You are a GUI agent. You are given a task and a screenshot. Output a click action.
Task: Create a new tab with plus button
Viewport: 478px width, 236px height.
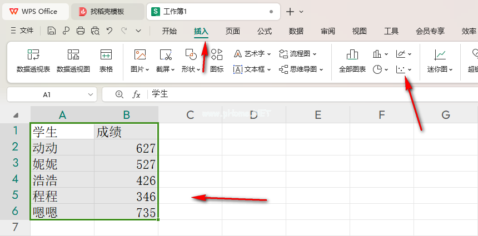pyautogui.click(x=290, y=12)
